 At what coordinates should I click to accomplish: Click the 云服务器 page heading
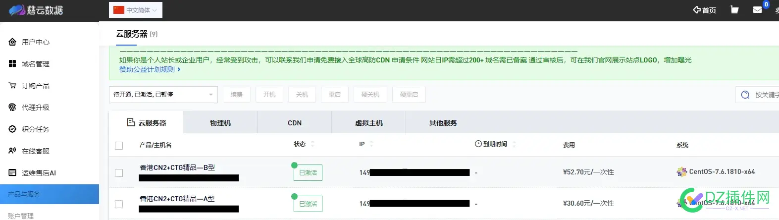132,34
